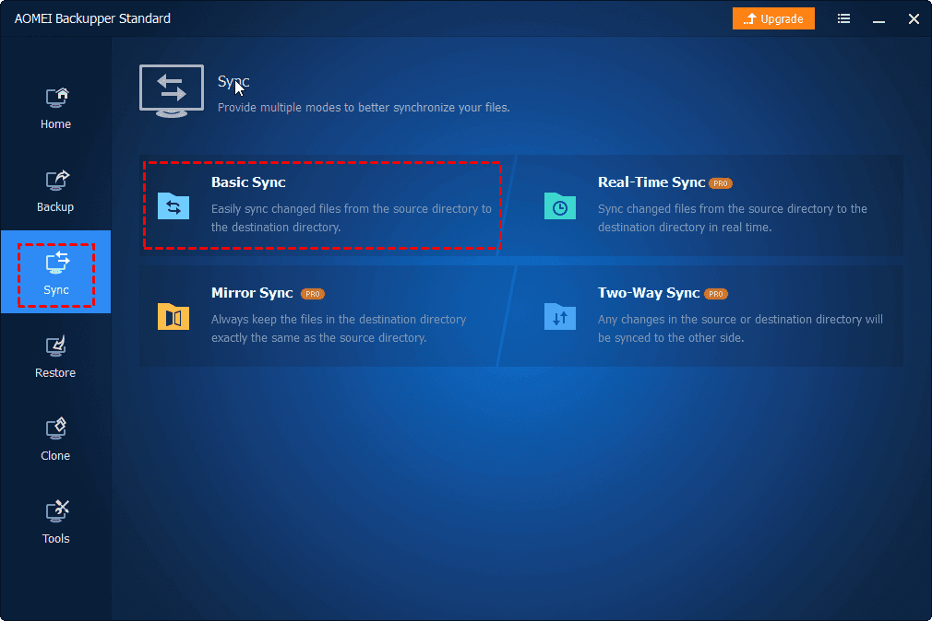The width and height of the screenshot is (932, 621).
Task: Click the PRO badge next to Two-Way Sync
Action: click(716, 294)
